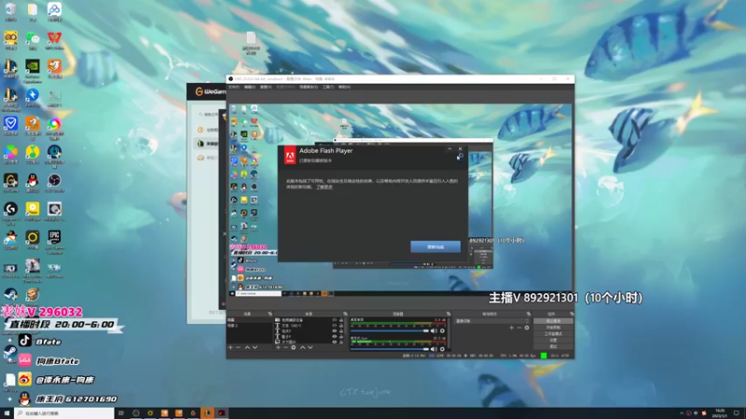Click the search field in WeGame window
The height and width of the screenshot is (419, 746).
pyautogui.click(x=209, y=115)
